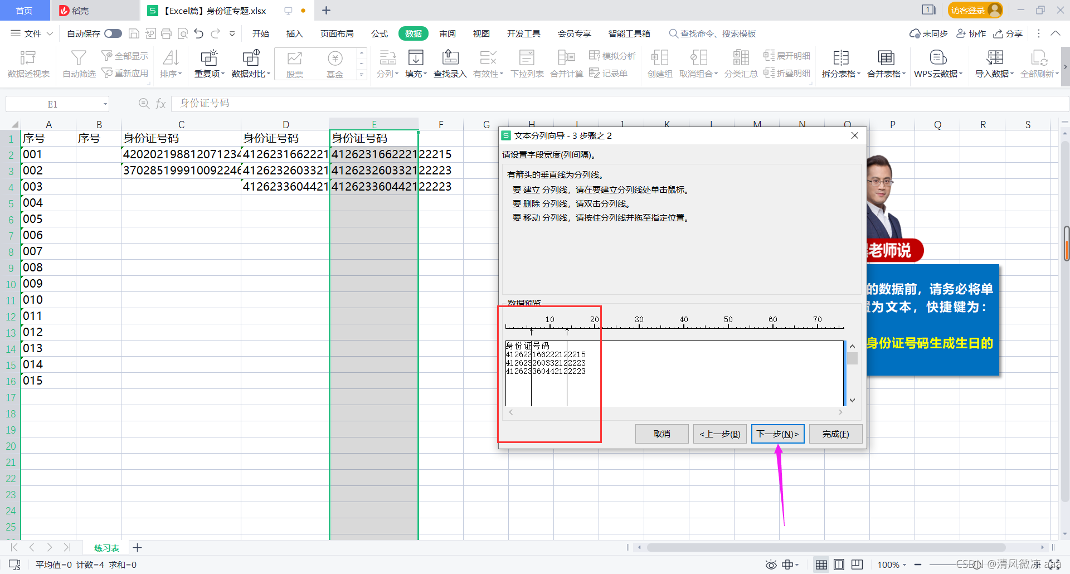This screenshot has height=574, width=1070.
Task: Click Next (下一步) in the wizard dialog
Action: pos(777,434)
